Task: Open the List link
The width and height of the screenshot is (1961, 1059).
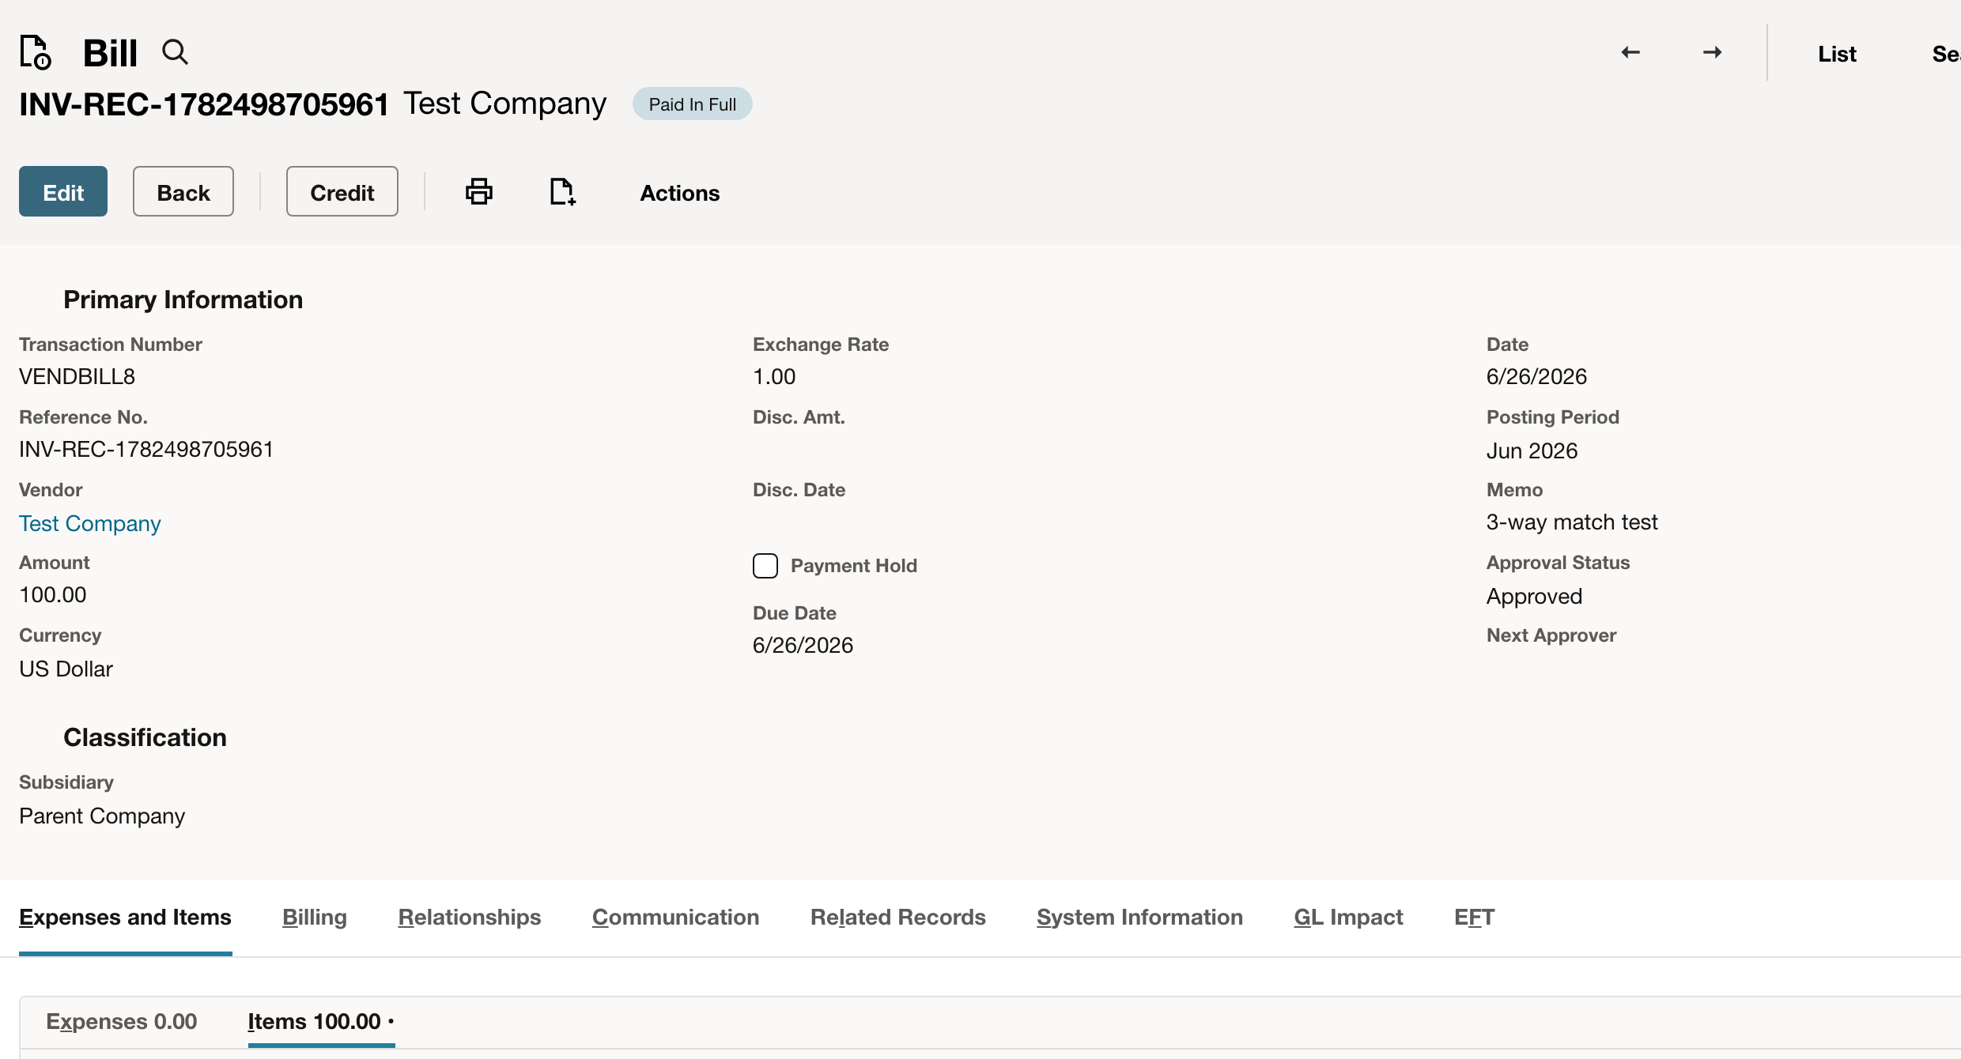Action: pos(1837,54)
